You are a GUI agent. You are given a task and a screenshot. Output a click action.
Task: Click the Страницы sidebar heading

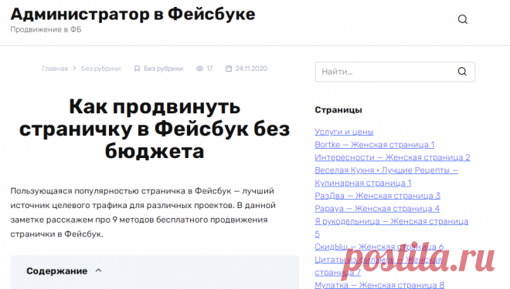point(338,110)
